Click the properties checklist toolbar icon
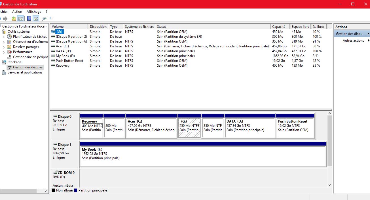Image resolution: width=370 pixels, height=200 pixels. (x=51, y=19)
